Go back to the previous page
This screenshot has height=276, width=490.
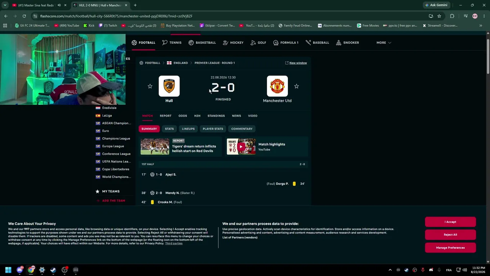[x=6, y=16]
